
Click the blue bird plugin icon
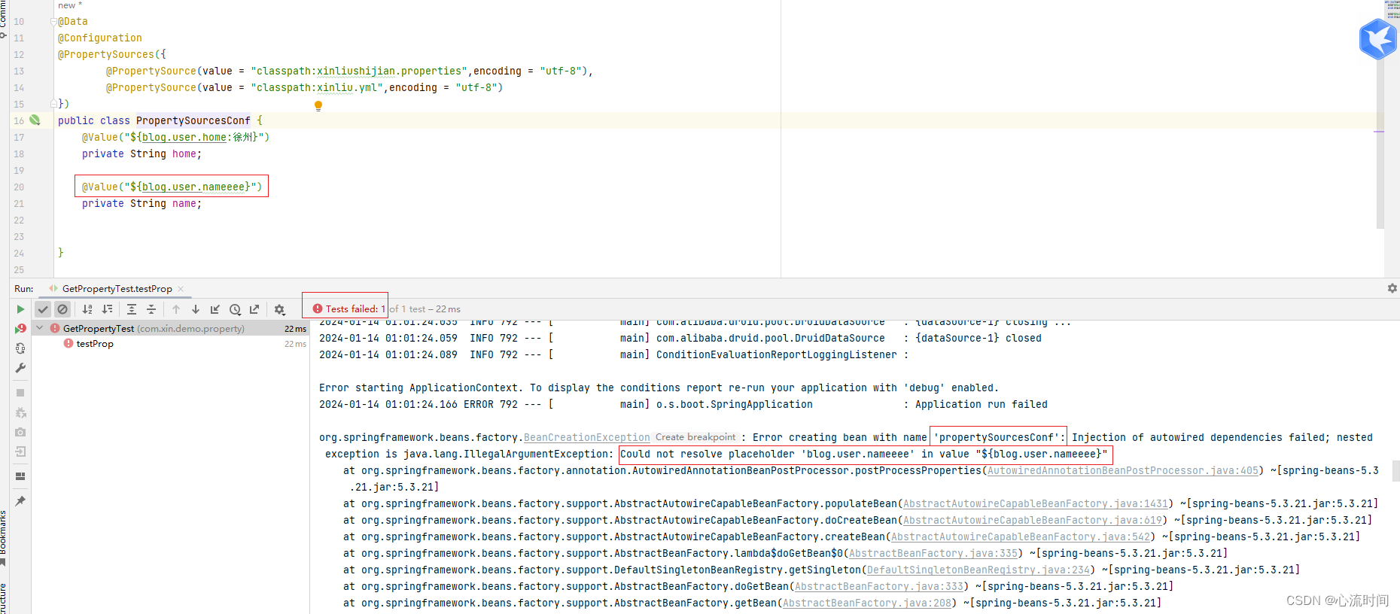coord(1378,39)
